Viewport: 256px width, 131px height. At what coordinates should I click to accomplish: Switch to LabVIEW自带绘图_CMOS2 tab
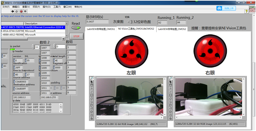(x=172, y=29)
